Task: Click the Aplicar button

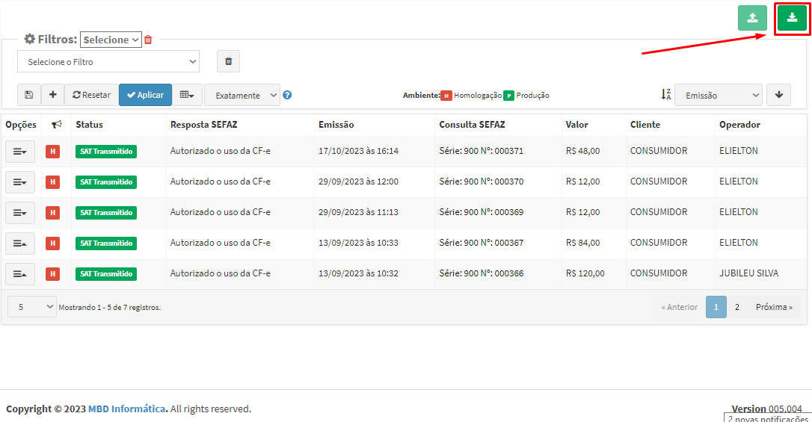Action: coord(145,95)
